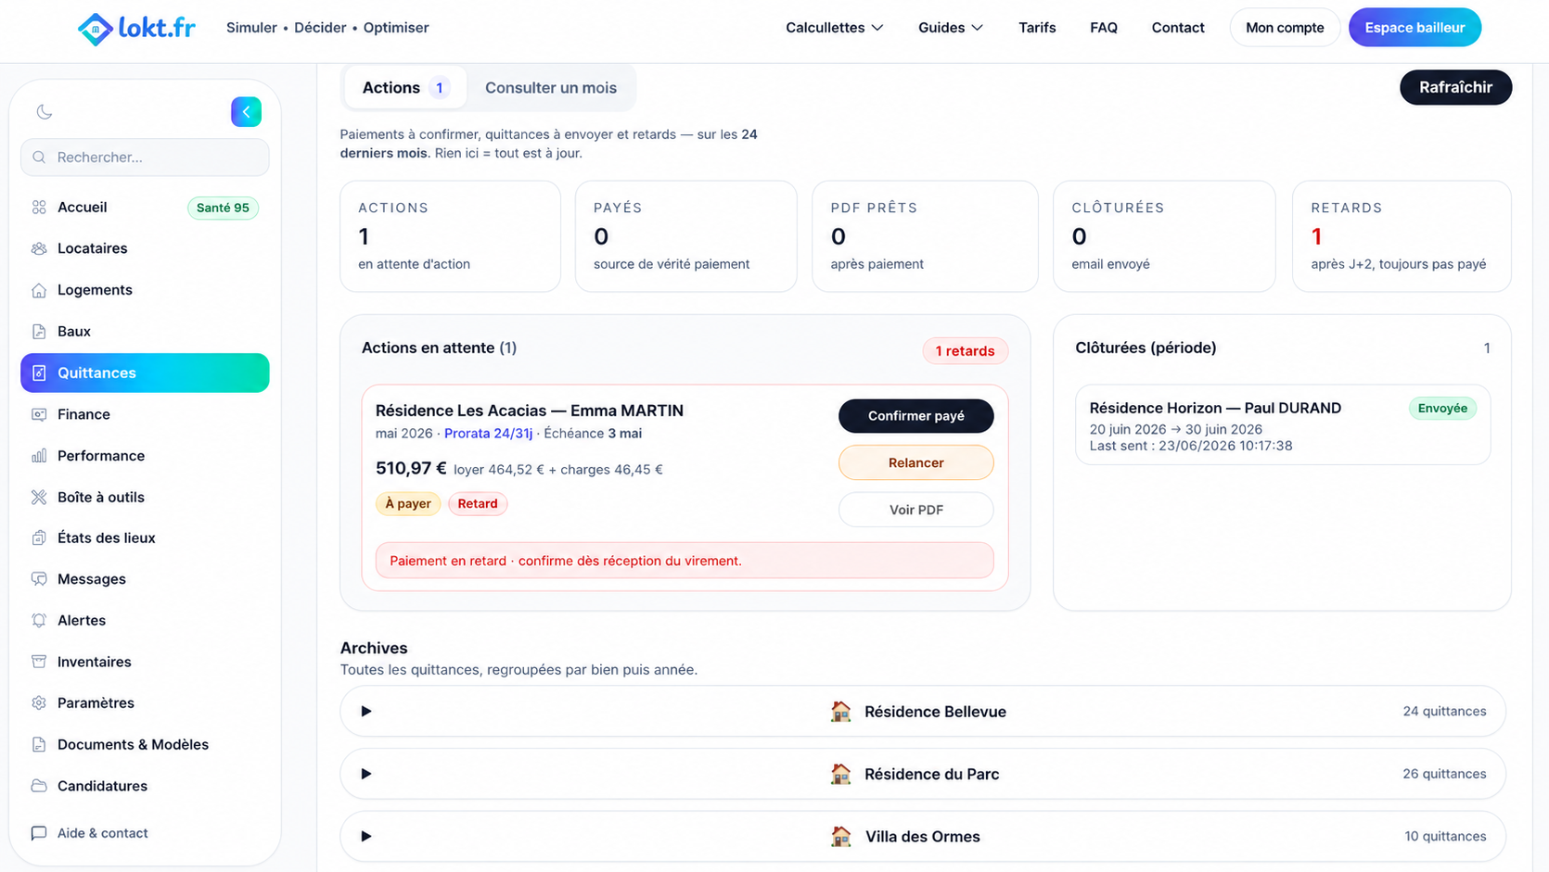Click '24 quittances' count text

[x=1444, y=712]
